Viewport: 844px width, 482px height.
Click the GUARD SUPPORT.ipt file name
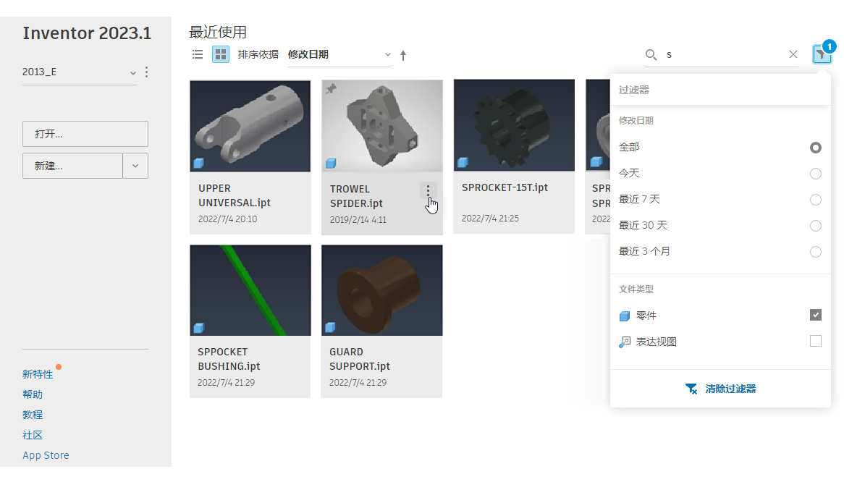(360, 359)
